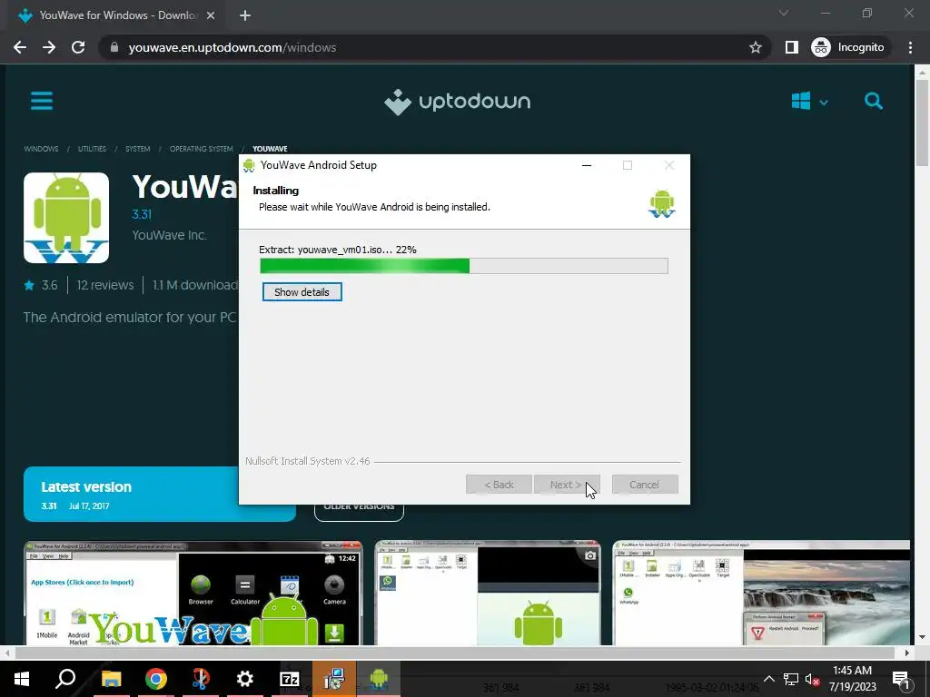Viewport: 930px width, 697px height.
Task: Show hidden system tray icons
Action: (768, 679)
